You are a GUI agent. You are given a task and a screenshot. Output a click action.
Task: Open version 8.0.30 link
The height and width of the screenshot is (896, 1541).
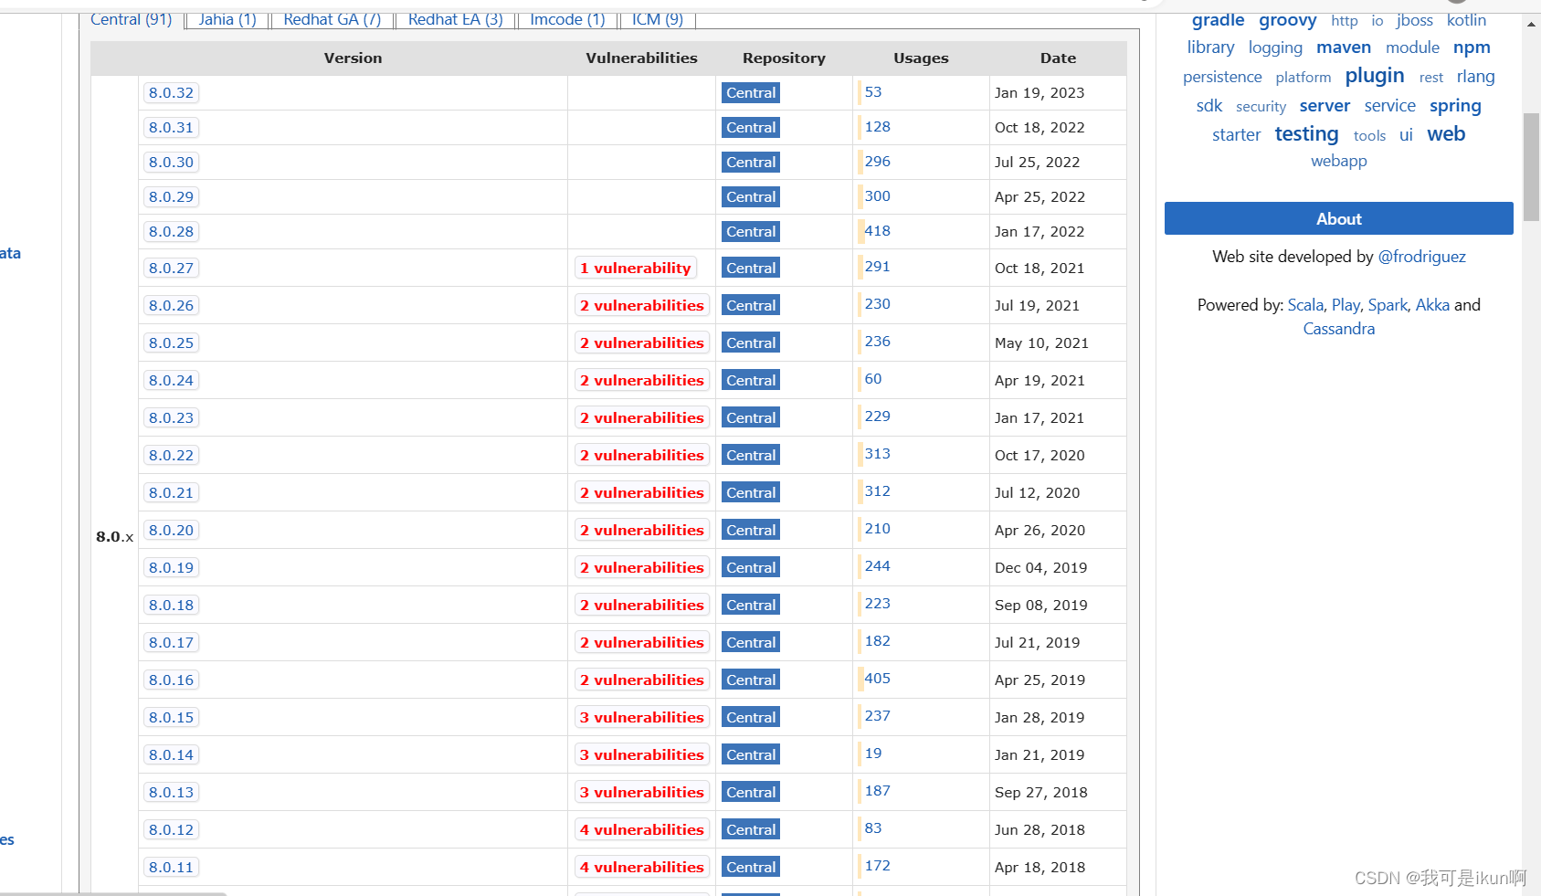click(171, 162)
